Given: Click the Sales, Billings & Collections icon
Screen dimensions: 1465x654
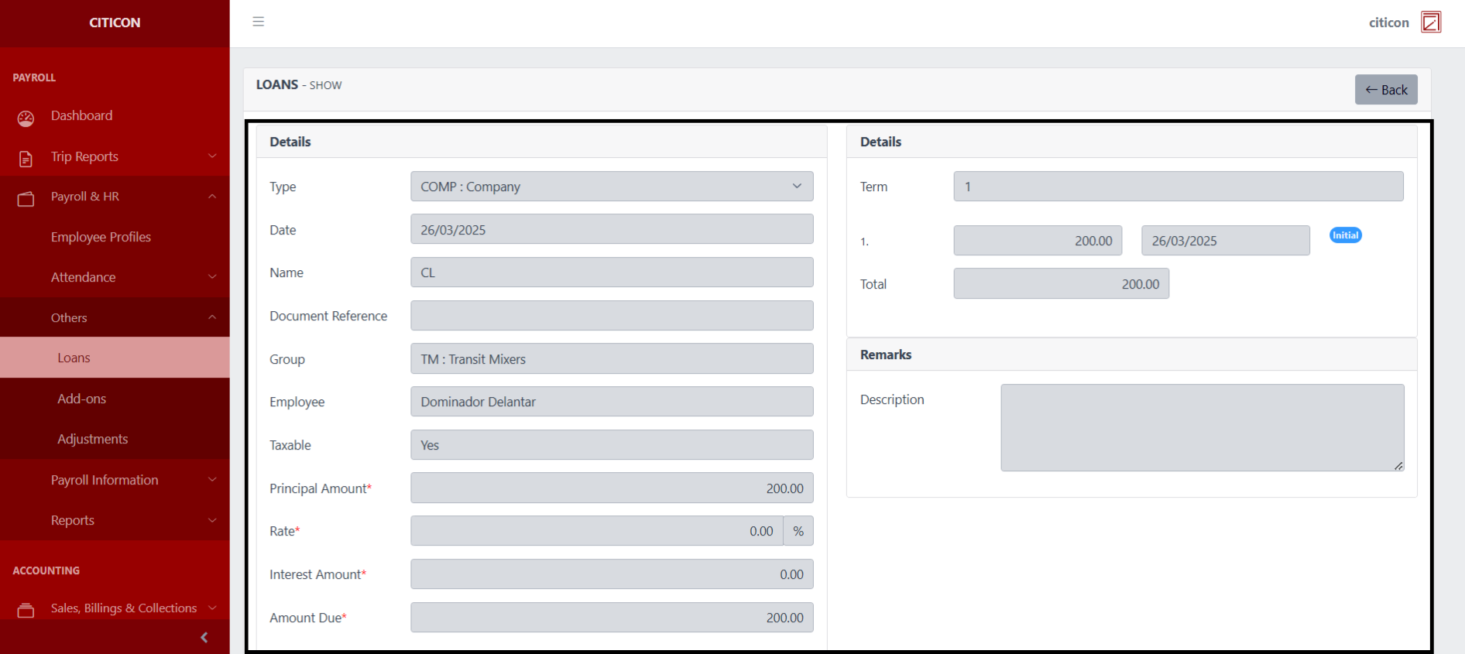Looking at the screenshot, I should coord(26,610).
